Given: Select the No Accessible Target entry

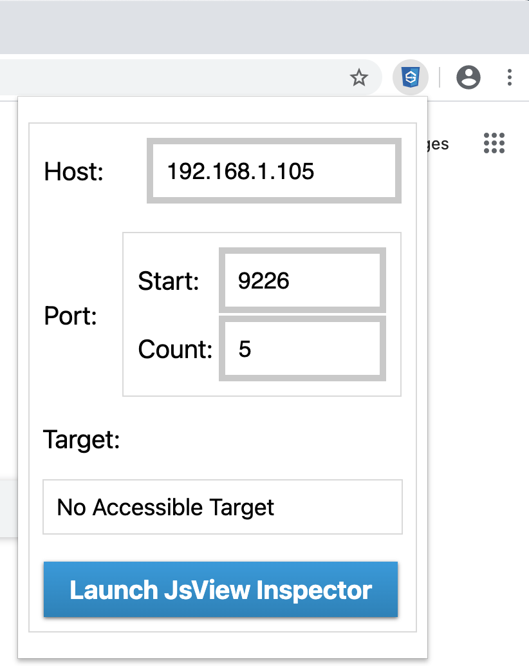Looking at the screenshot, I should click(222, 507).
